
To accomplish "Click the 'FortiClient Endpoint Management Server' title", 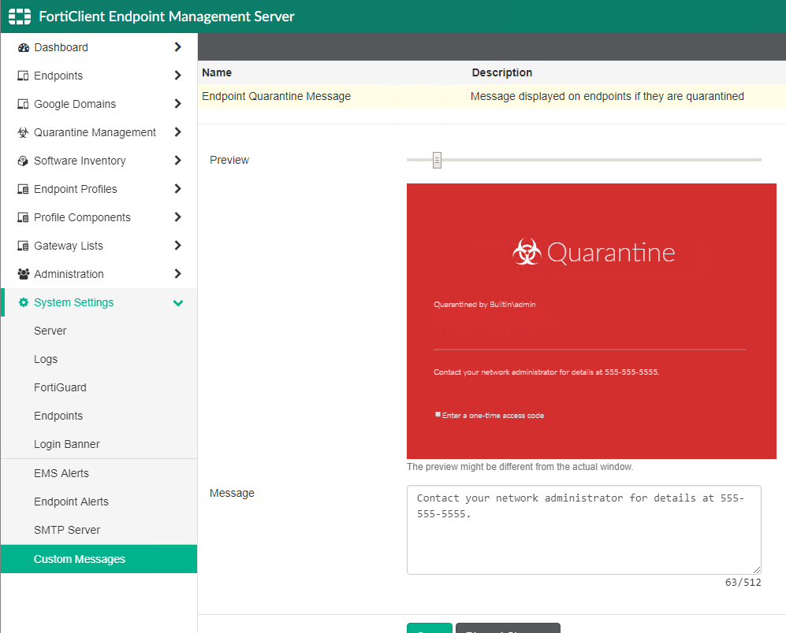I will (x=166, y=17).
